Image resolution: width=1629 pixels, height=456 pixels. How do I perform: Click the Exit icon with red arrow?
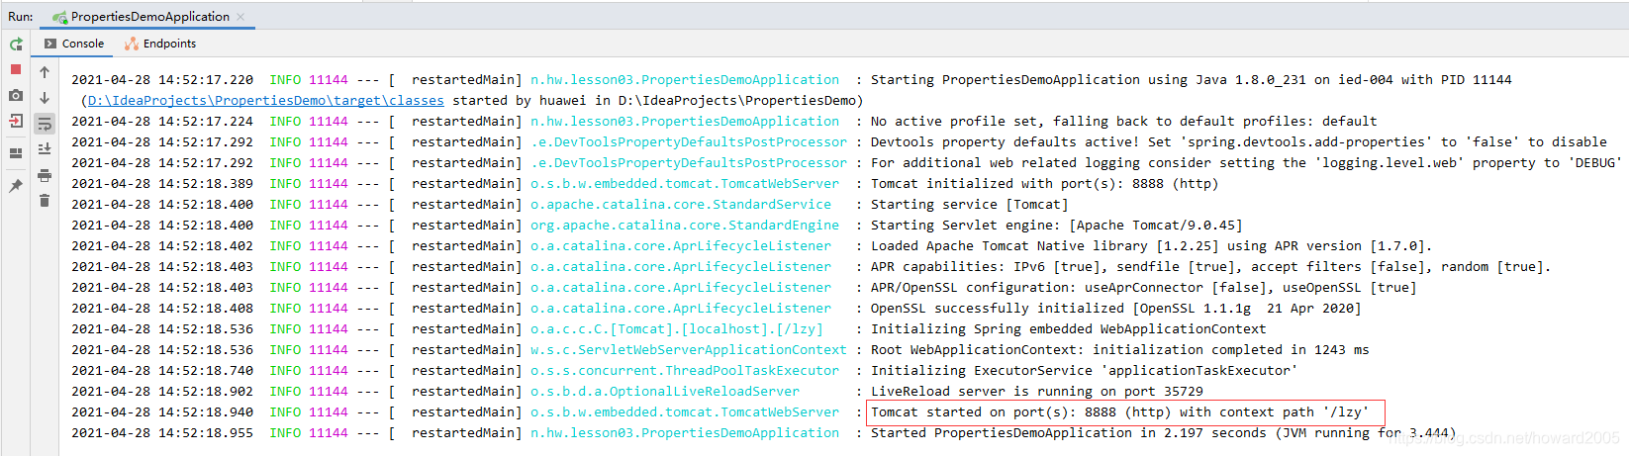(x=16, y=121)
